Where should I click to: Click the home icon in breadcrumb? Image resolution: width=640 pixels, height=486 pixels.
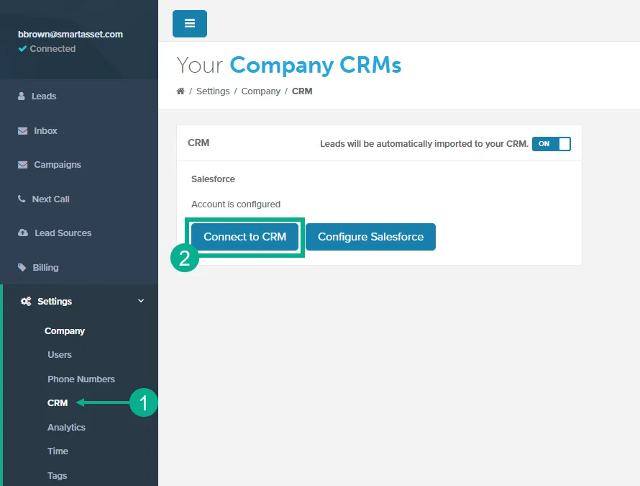click(180, 91)
